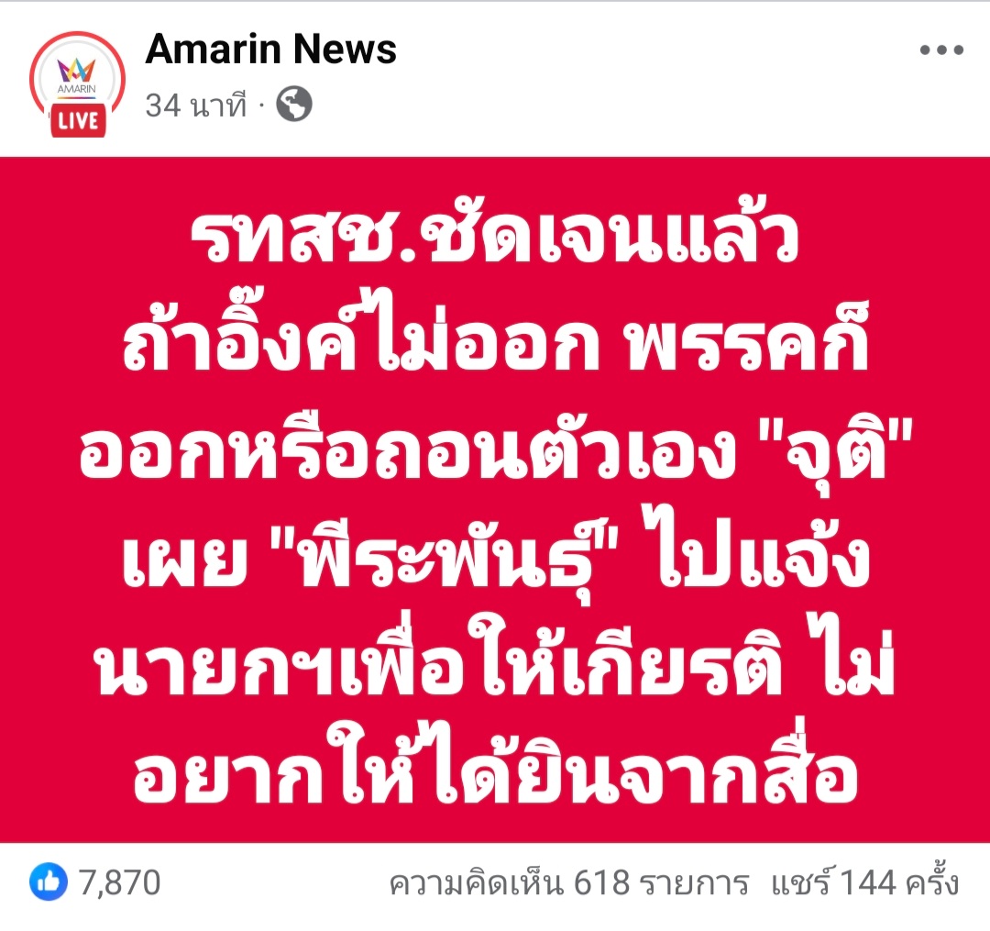Open the Amarin News page name
Viewport: 990px width, 931px height.
[270, 50]
